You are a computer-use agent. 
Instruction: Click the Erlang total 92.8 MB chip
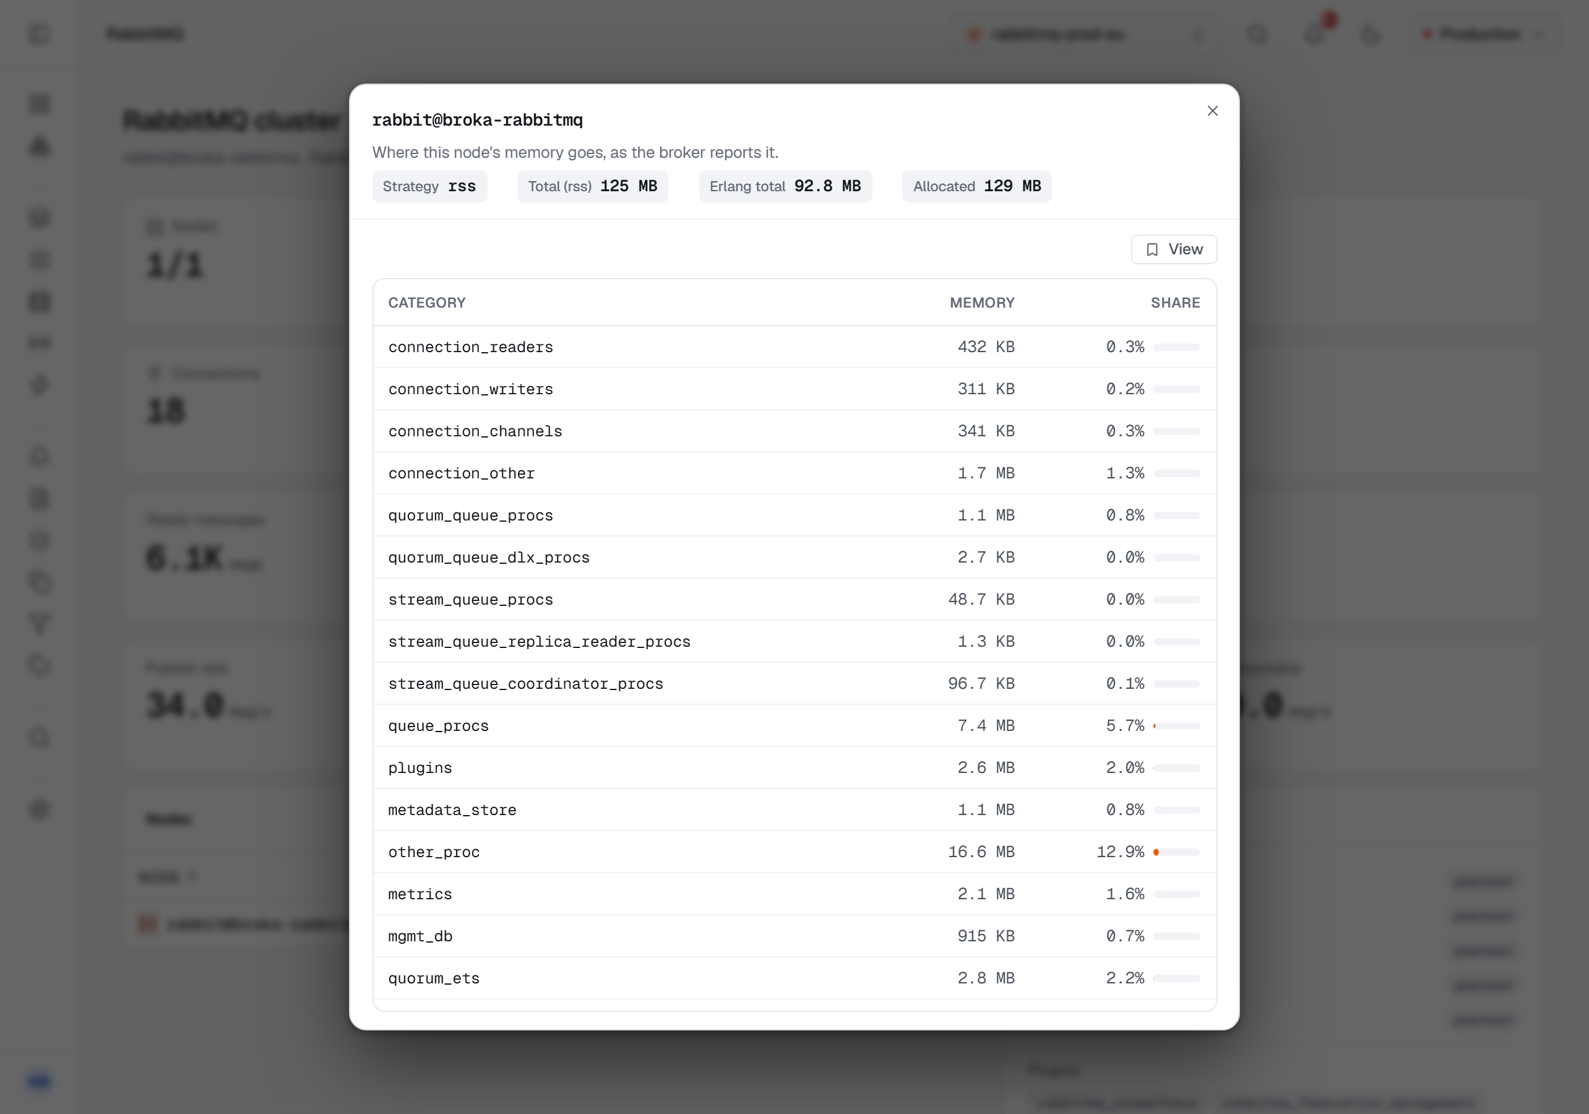pyautogui.click(x=785, y=186)
